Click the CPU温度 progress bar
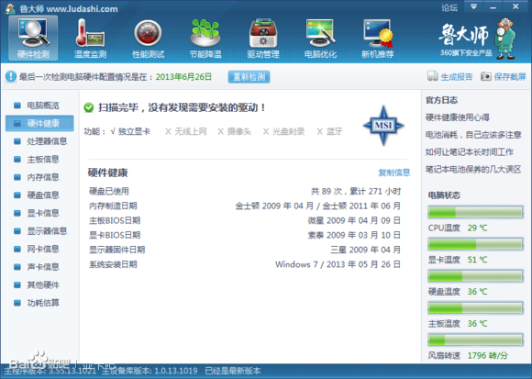Screen dimensions: 532x379 click(475, 212)
